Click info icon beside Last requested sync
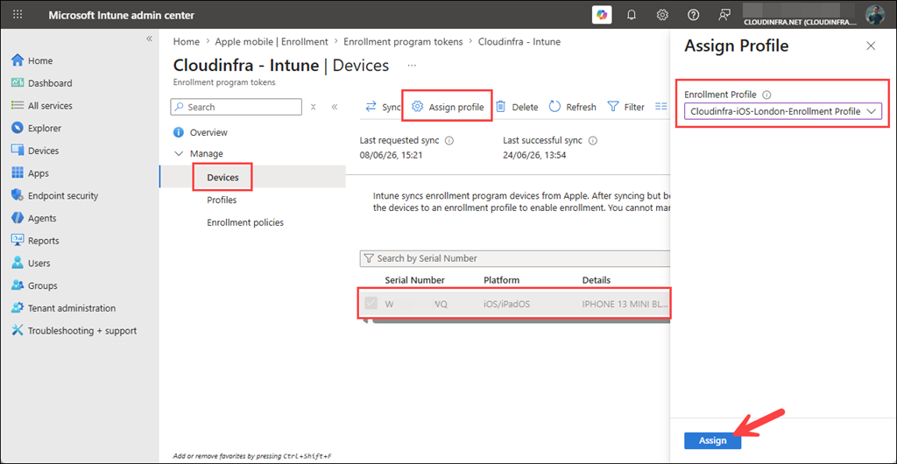This screenshot has width=897, height=464. tap(449, 141)
